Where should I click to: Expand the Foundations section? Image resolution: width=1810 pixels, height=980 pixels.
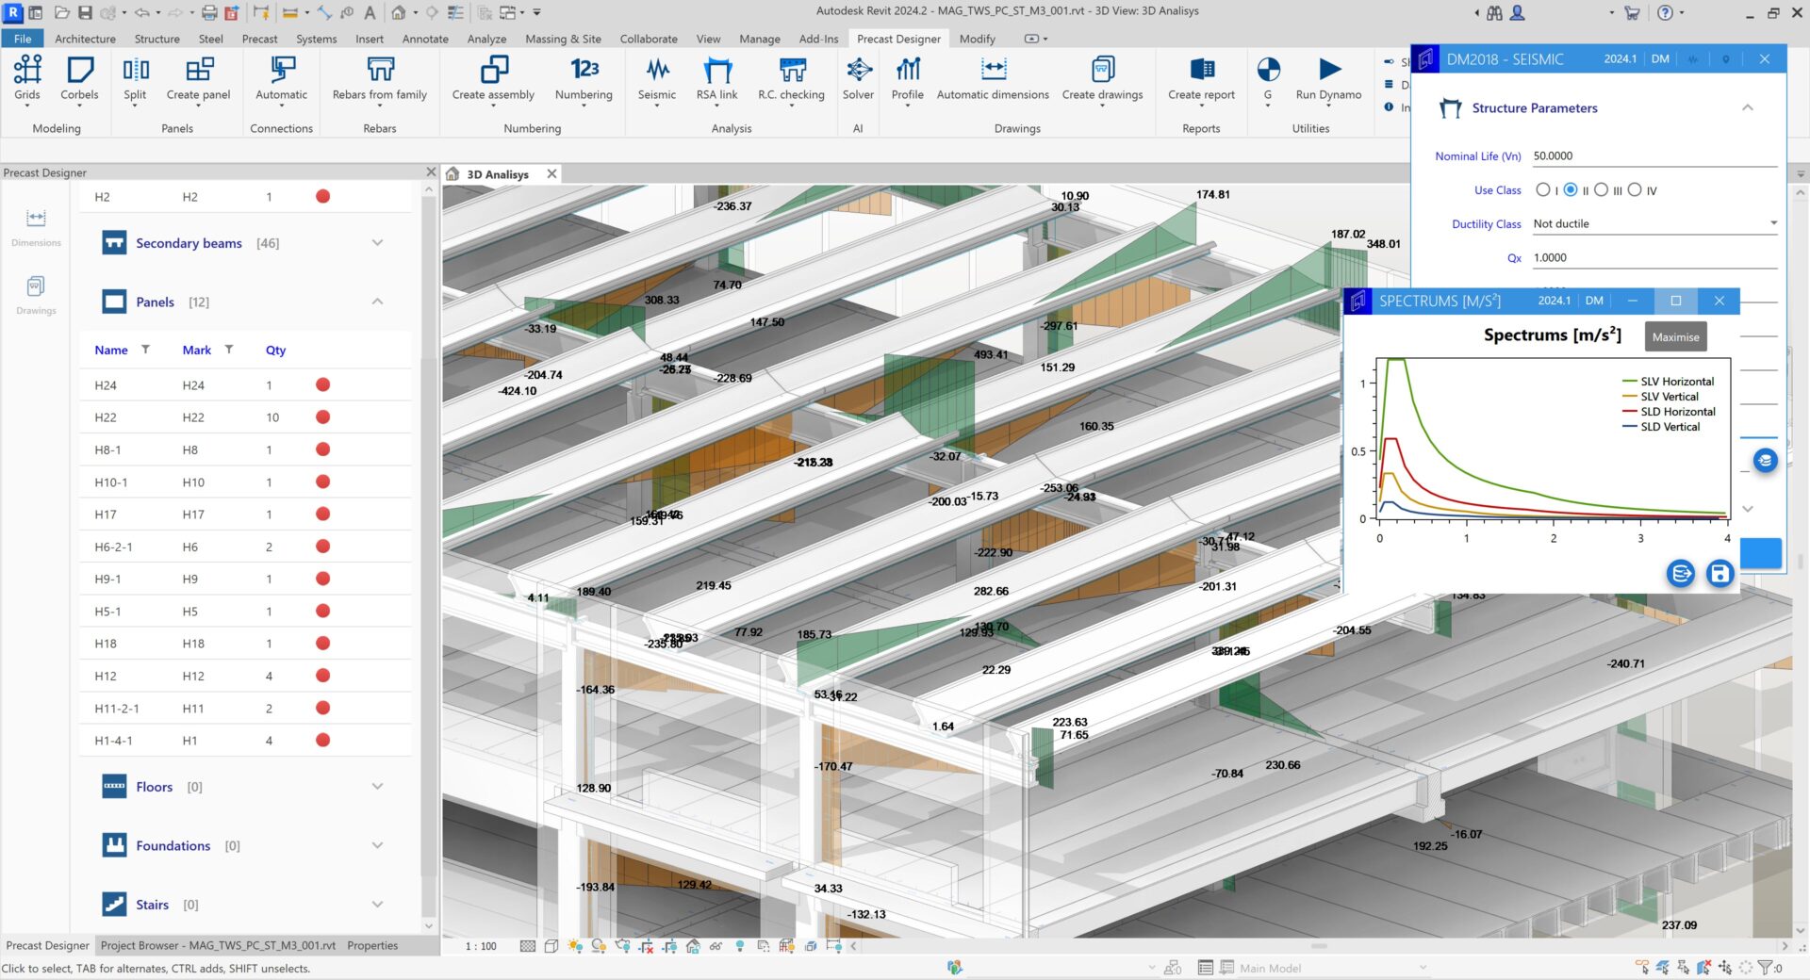point(376,844)
